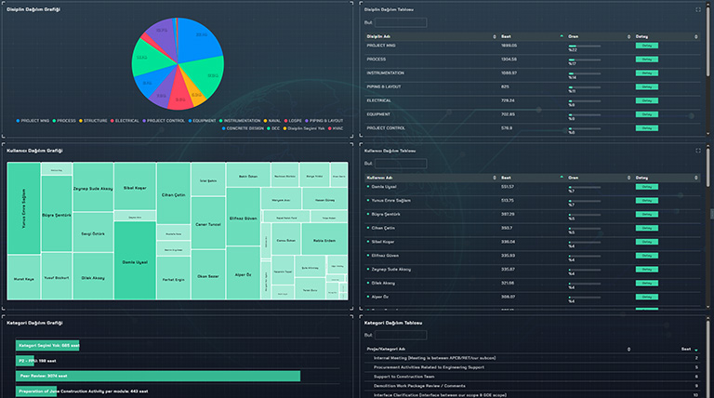The width and height of the screenshot is (714, 398).
Task: Toggle STRUCTURE series in pie legend
Action: 95,120
